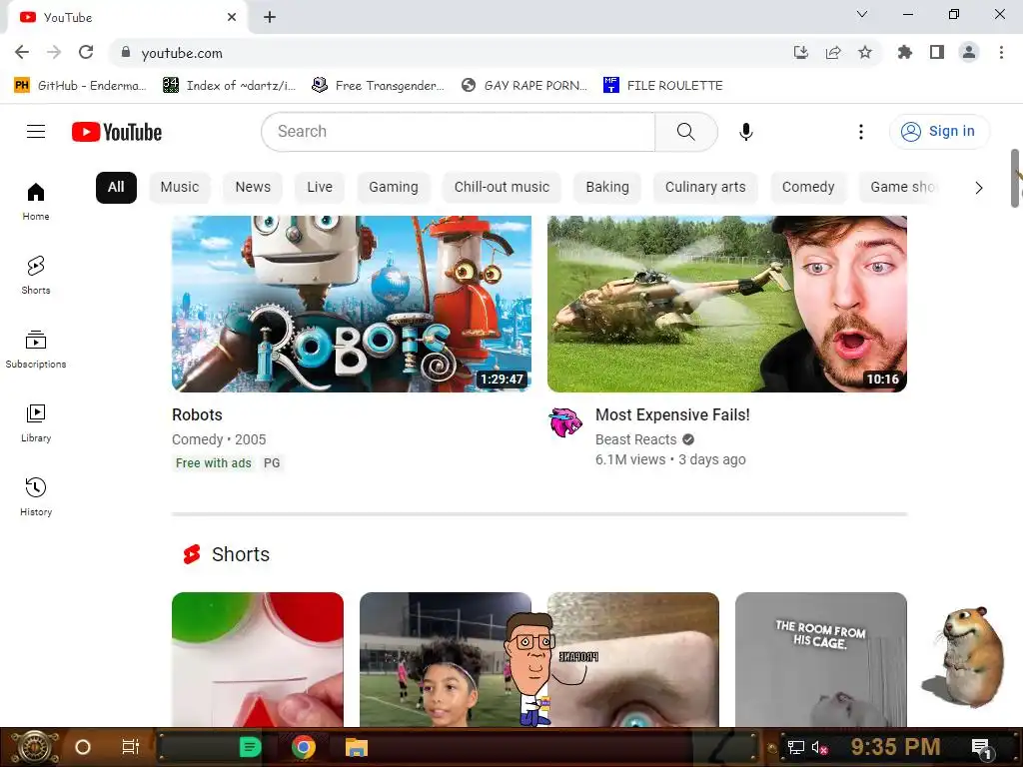
Task: Select the All filter chip
Action: coord(116,187)
